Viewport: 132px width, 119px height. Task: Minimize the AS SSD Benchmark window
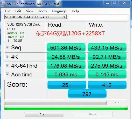[x=108, y=3]
